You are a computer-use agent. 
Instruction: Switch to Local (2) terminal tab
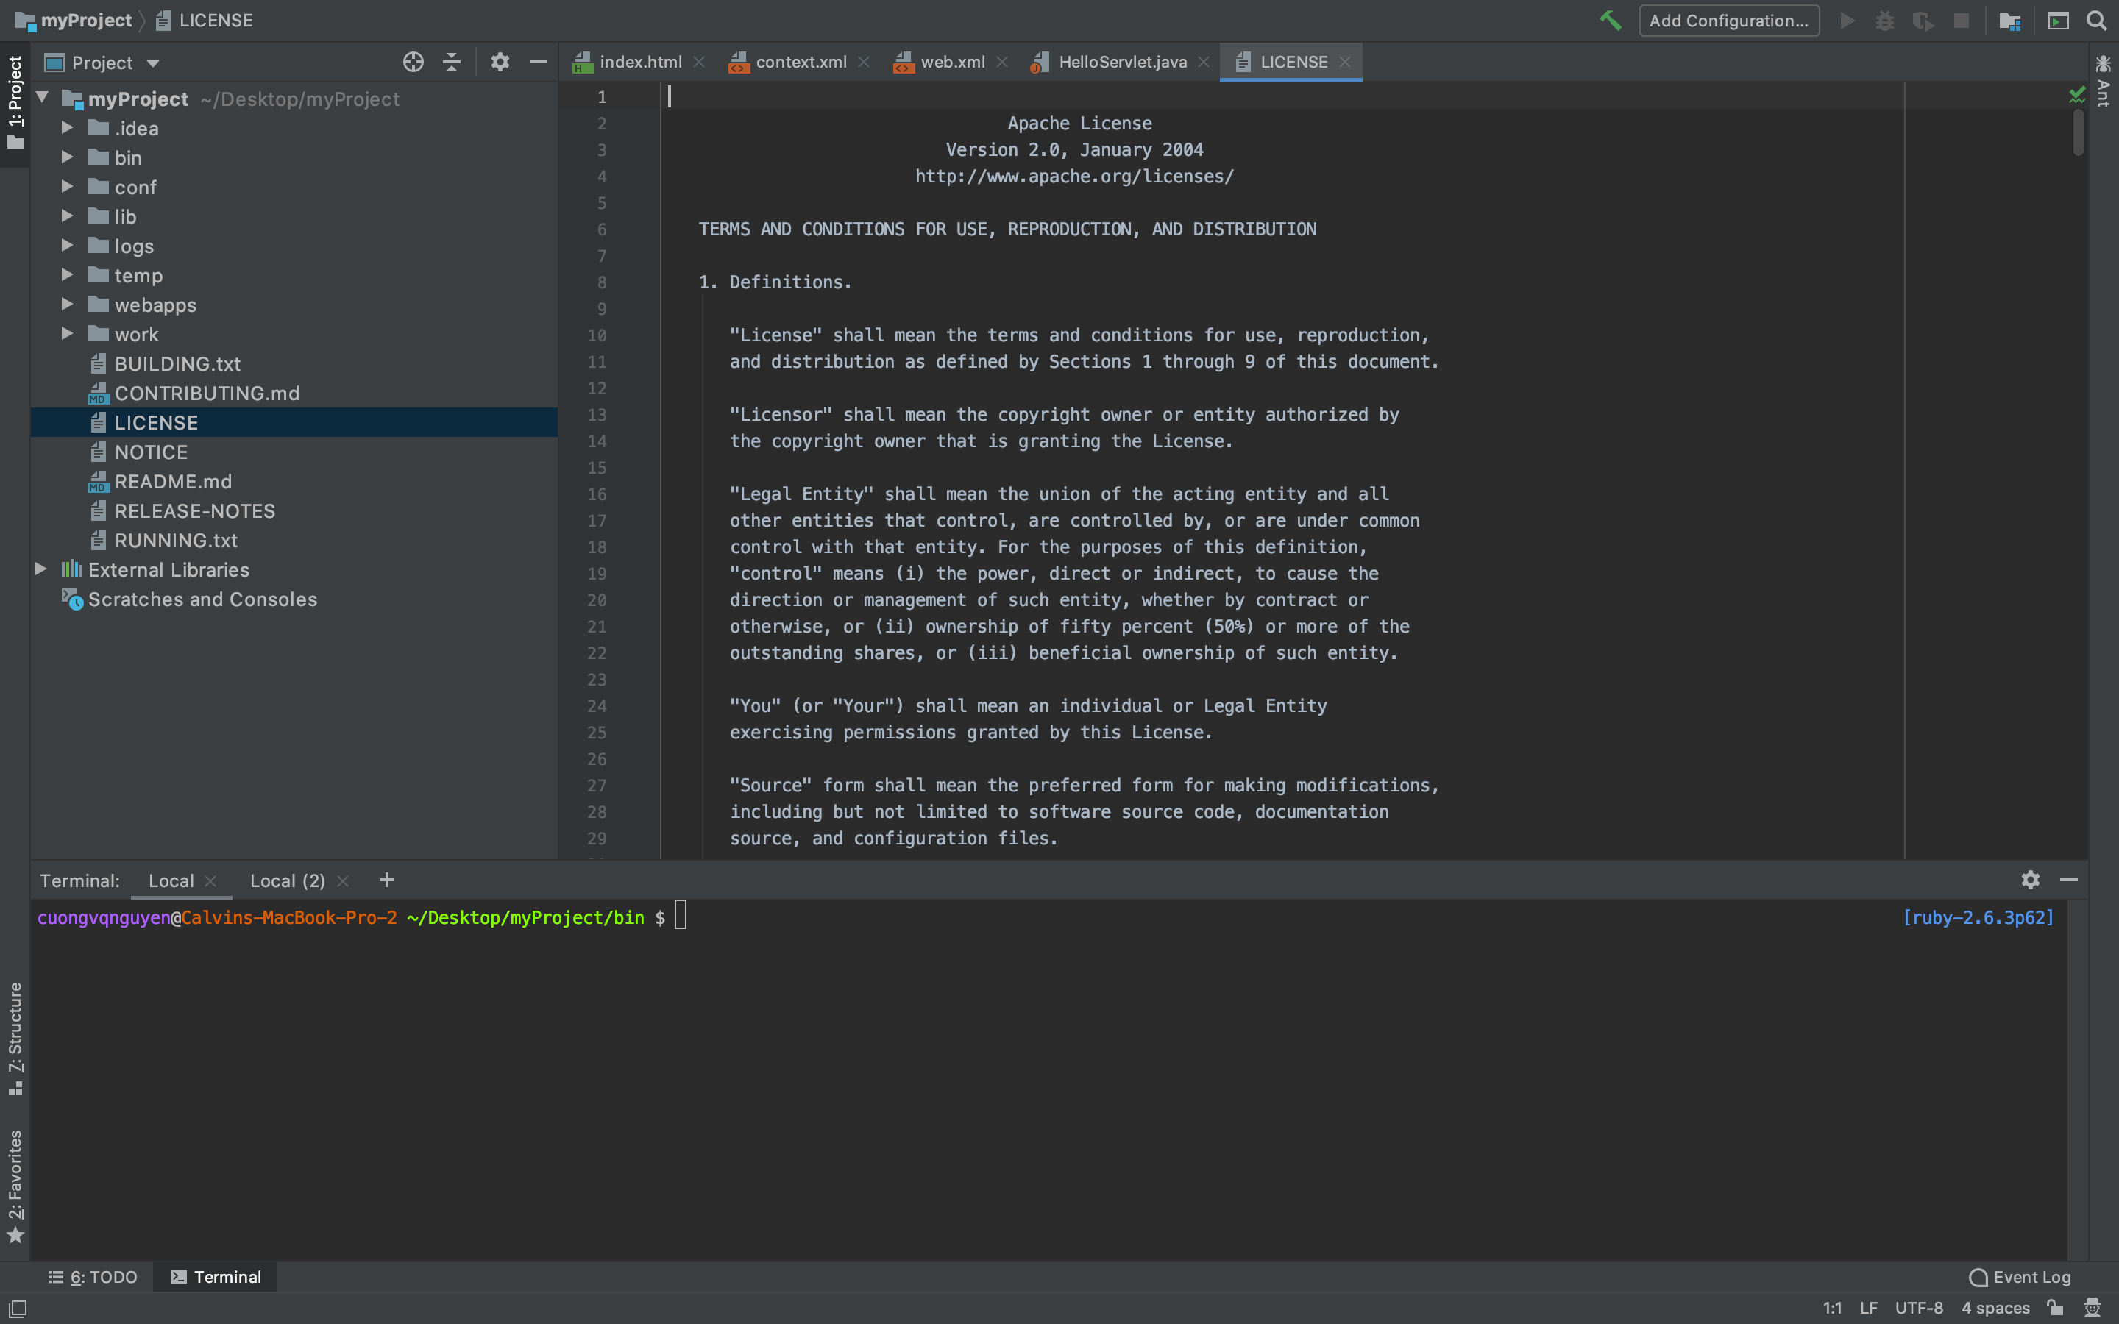(287, 881)
